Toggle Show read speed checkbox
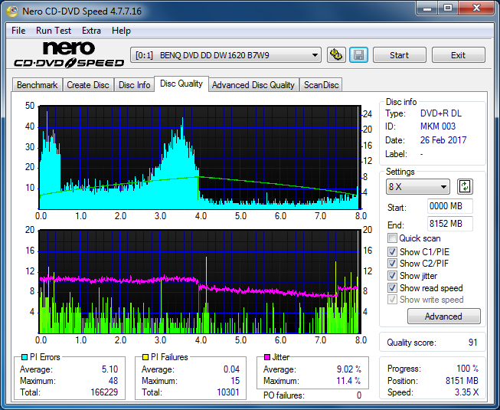The height and width of the screenshot is (410, 500). tap(392, 288)
